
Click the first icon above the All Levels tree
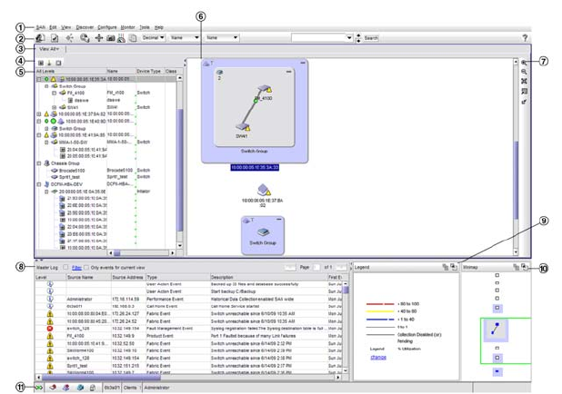click(x=39, y=62)
